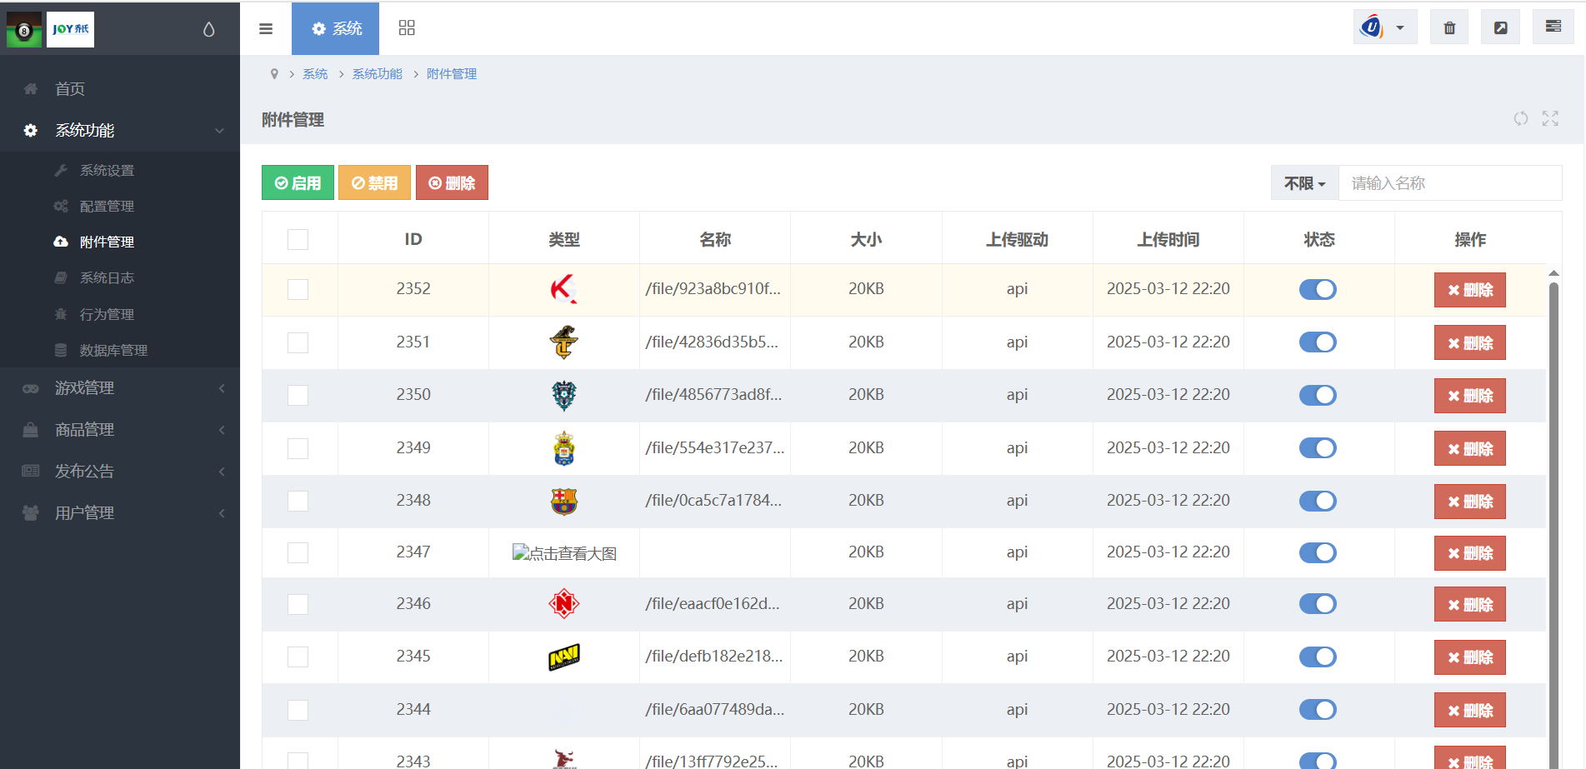Viewport: 1586px width, 769px height.
Task: Click broken image 点击查看大图 in row 2347
Action: point(564,553)
